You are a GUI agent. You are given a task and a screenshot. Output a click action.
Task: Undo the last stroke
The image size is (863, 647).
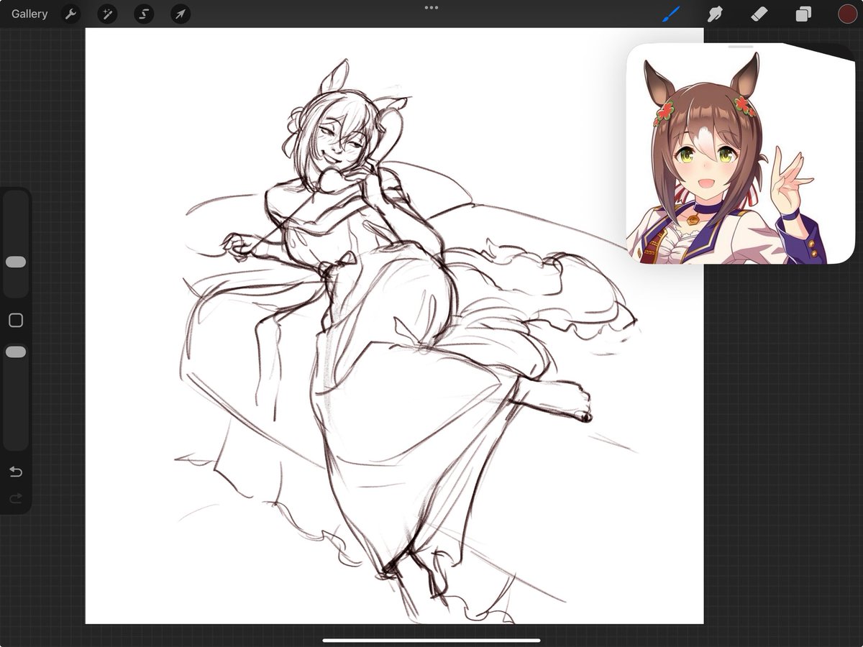16,472
